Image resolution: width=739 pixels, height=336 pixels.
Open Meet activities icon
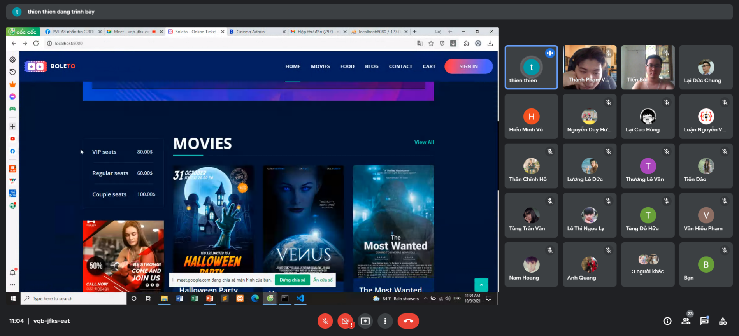click(x=723, y=321)
